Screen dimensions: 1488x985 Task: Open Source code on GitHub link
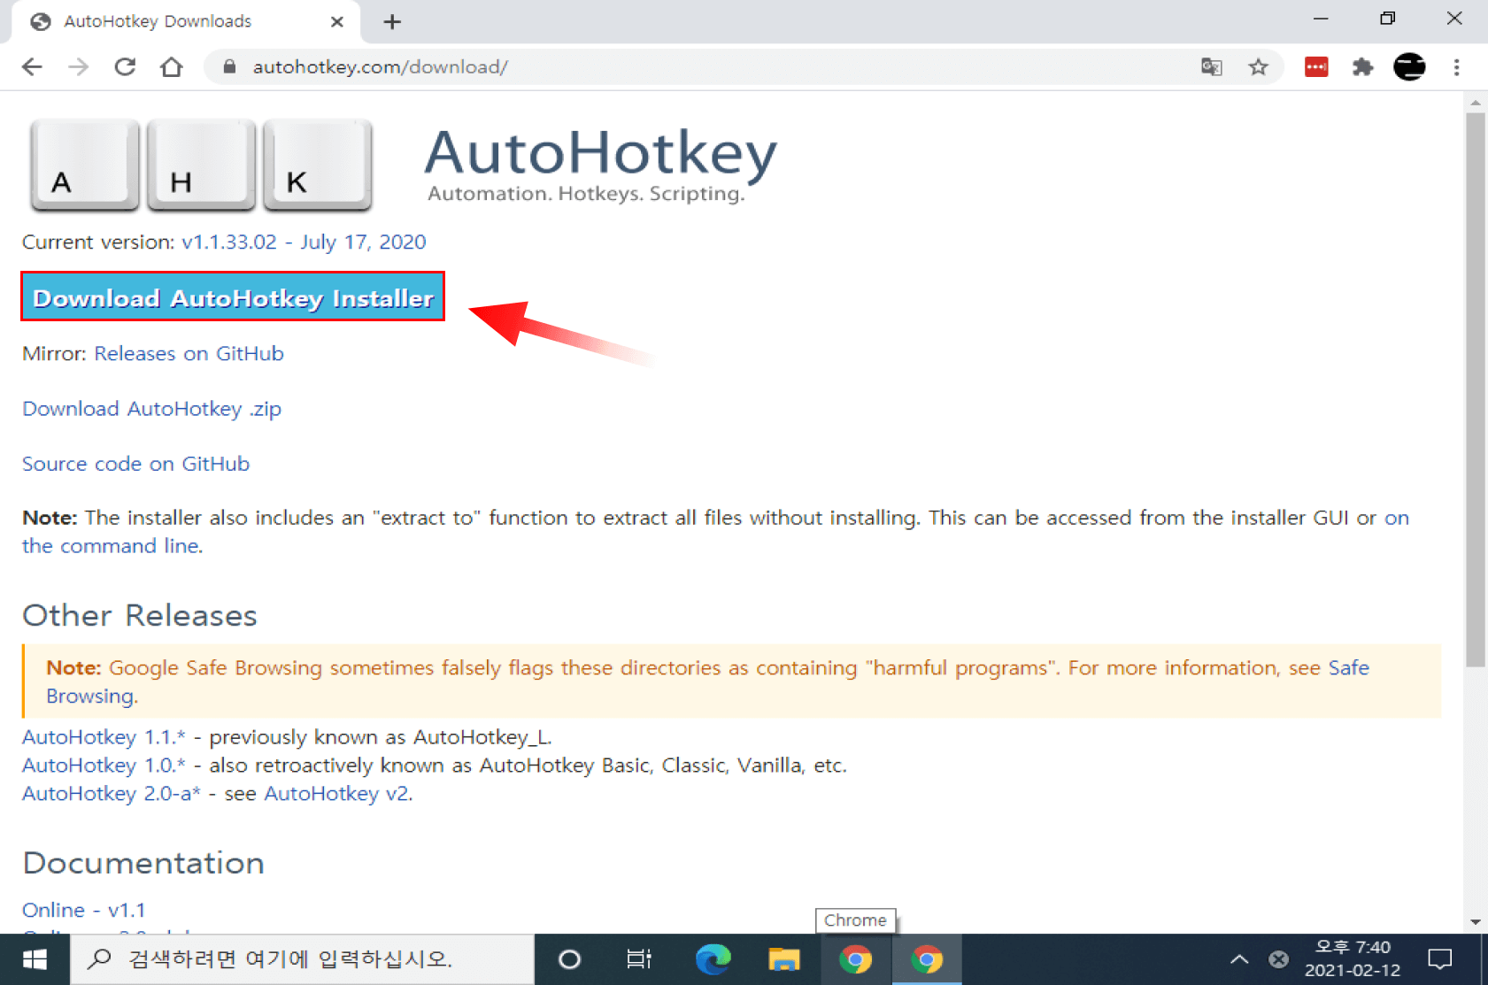click(135, 464)
